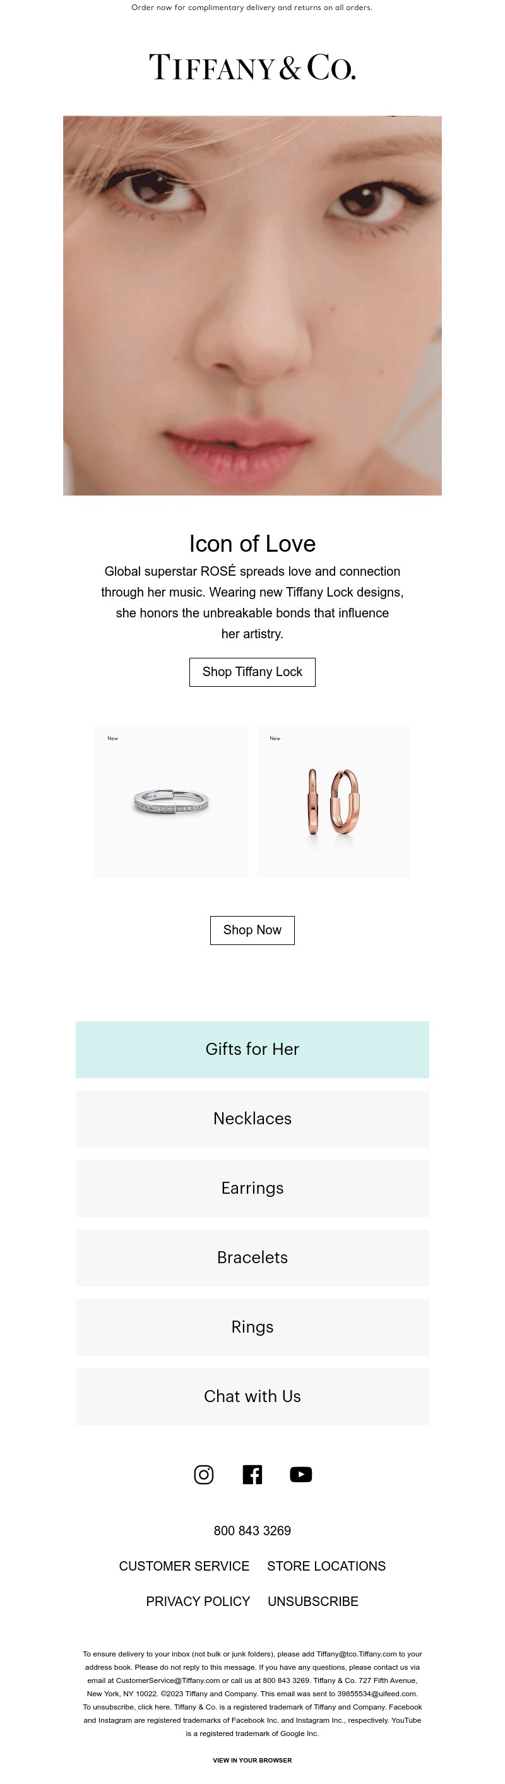Image resolution: width=505 pixels, height=1784 pixels.
Task: Open the YouTube social icon
Action: (x=300, y=1475)
